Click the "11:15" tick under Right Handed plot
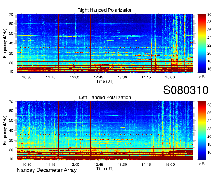The height and width of the screenshot is (174, 215). coord(51,77)
